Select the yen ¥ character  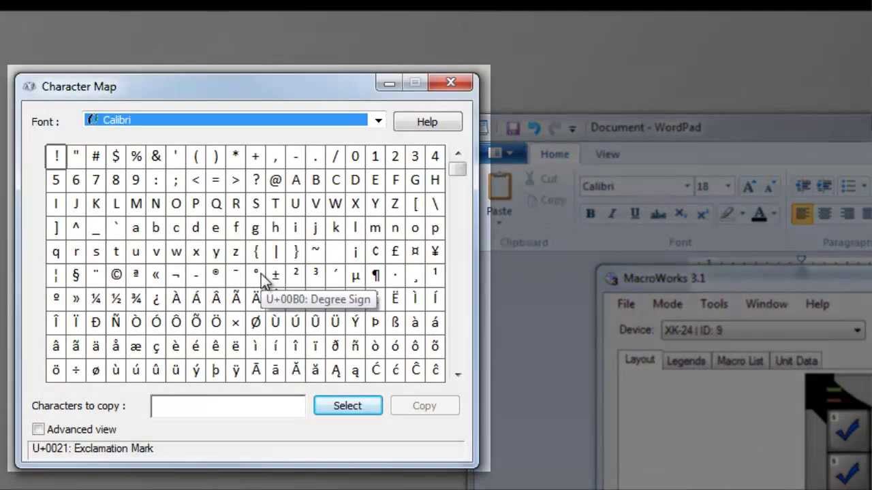coord(435,251)
